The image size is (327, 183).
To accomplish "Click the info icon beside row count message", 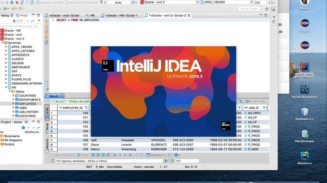I will click(x=53, y=161).
